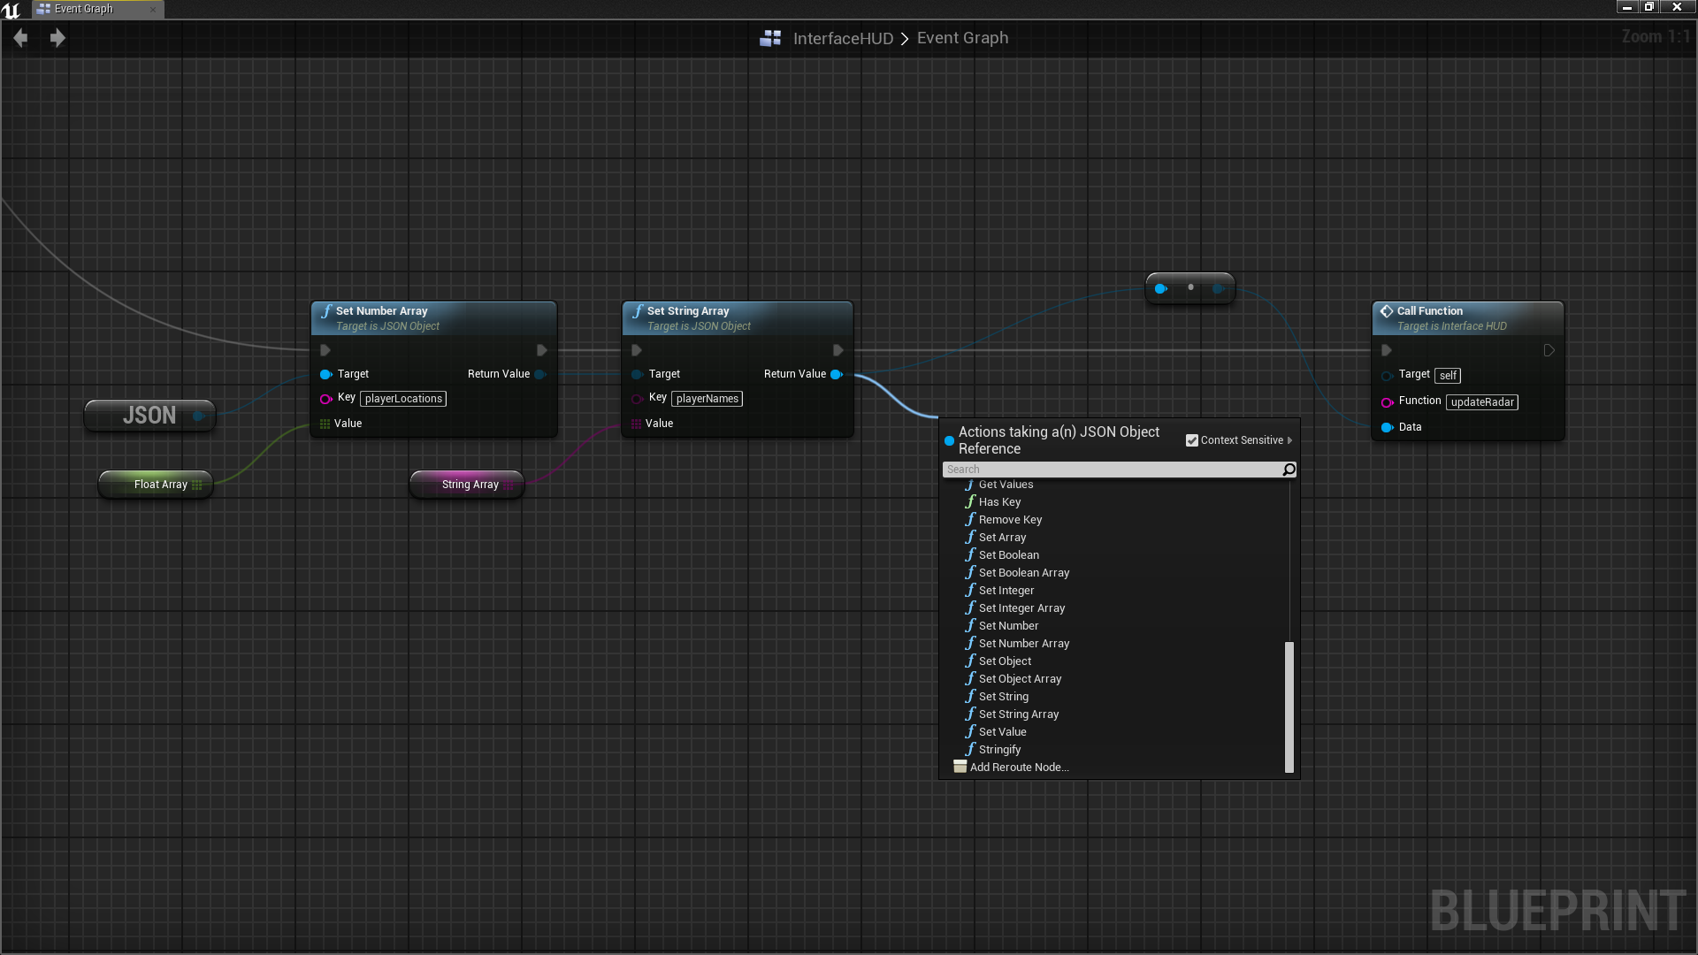The image size is (1698, 955).
Task: Click Return Value pin on Set String Array
Action: point(836,374)
